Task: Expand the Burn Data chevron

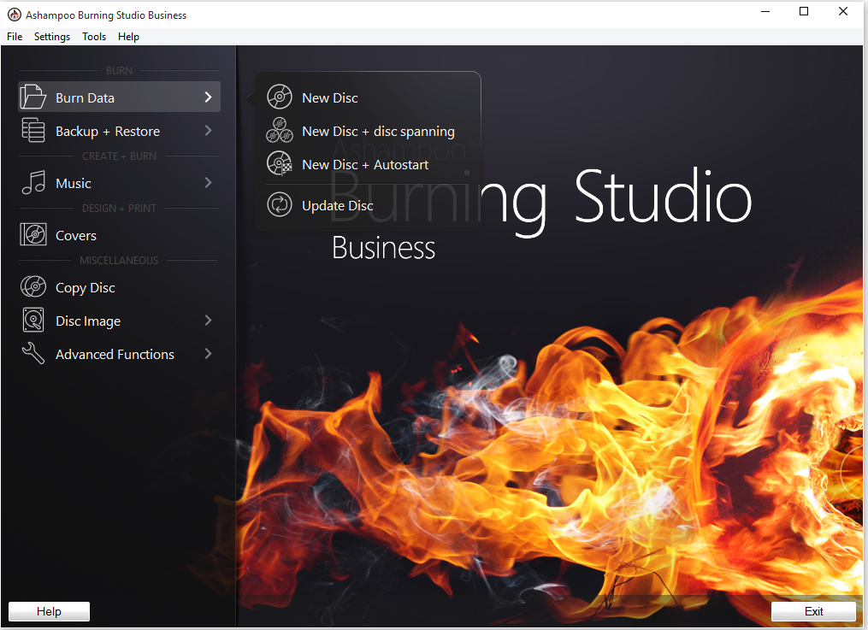Action: pyautogui.click(x=208, y=97)
